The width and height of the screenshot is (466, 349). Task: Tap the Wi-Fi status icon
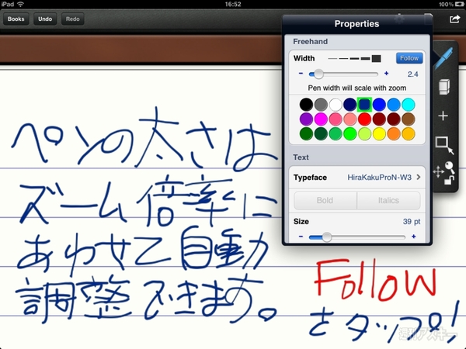20,4
